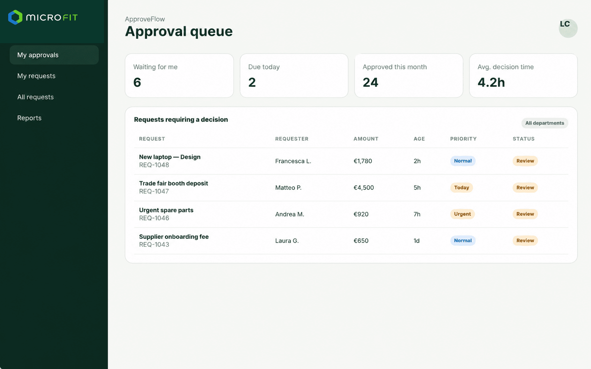The width and height of the screenshot is (591, 369).
Task: Sort by the AGE column header
Action: click(x=419, y=139)
